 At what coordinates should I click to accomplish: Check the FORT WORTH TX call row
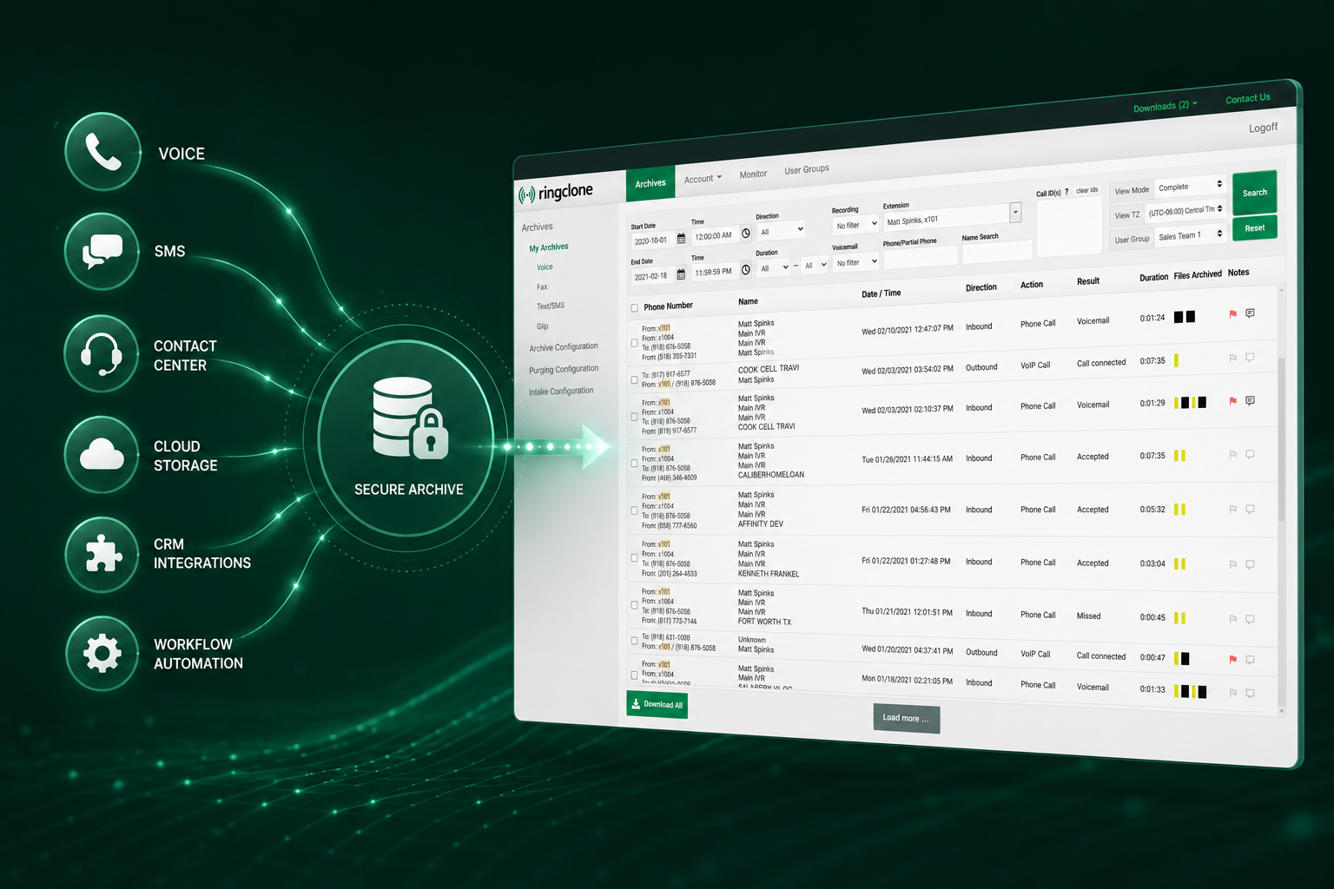click(634, 605)
